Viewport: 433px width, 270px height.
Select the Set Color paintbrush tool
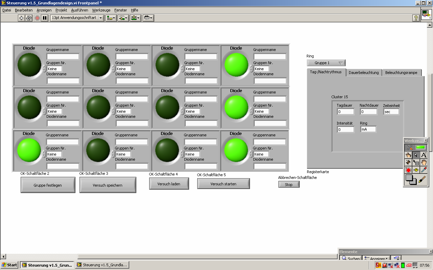point(422,180)
